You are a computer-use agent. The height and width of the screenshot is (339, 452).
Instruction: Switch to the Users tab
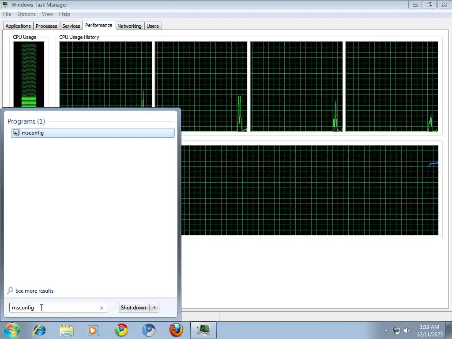click(152, 26)
